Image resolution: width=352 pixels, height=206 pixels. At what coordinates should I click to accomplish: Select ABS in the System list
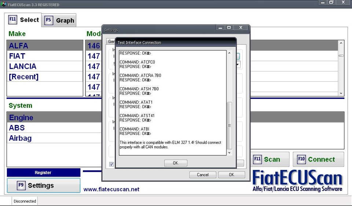(x=54, y=128)
